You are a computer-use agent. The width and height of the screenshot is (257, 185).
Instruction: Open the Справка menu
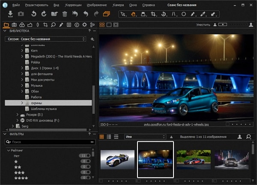tap(149, 5)
